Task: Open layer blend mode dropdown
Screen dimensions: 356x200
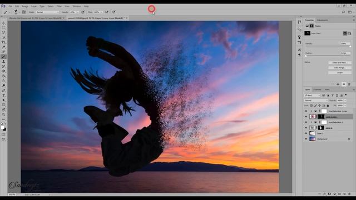Action: 316,101
